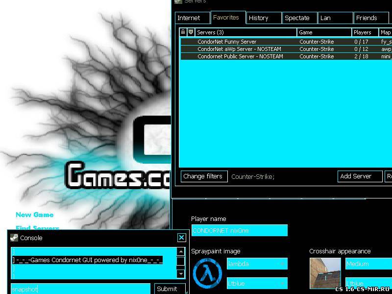
Task: Click the Change filters button
Action: [x=204, y=176]
